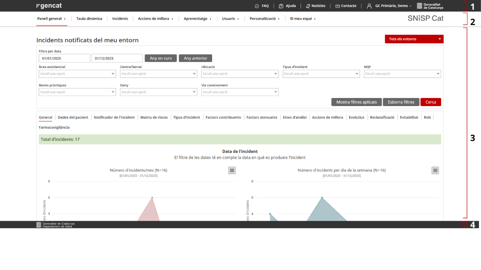The height and width of the screenshot is (270, 481).
Task: Open the dia de la setmana chart menu icon
Action: click(435, 170)
